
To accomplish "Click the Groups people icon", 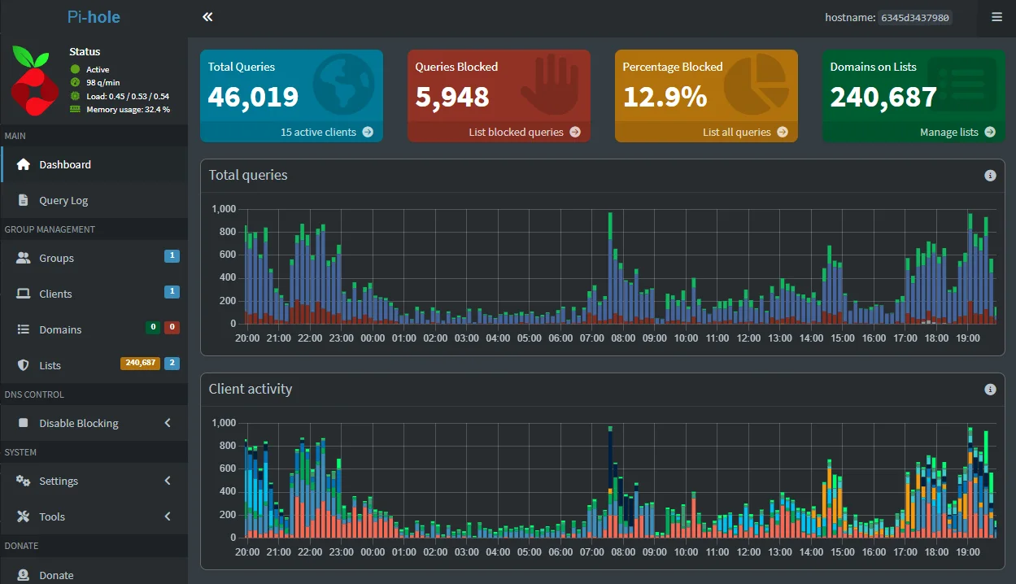I will click(23, 258).
